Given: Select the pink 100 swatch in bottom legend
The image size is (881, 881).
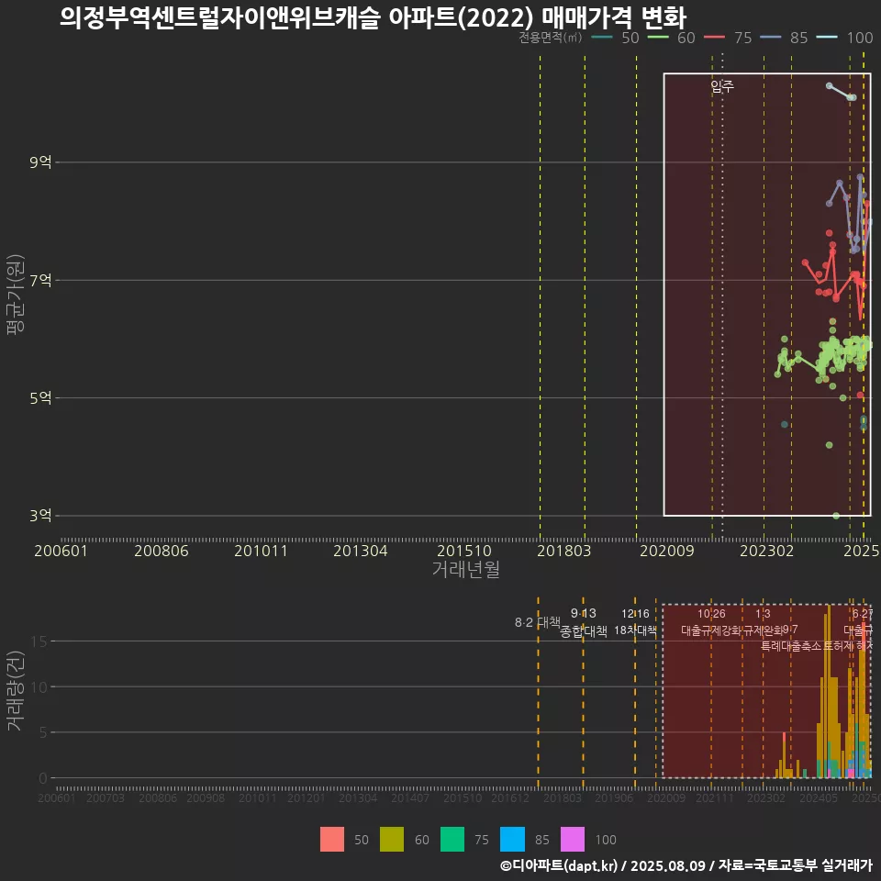Looking at the screenshot, I should (573, 840).
